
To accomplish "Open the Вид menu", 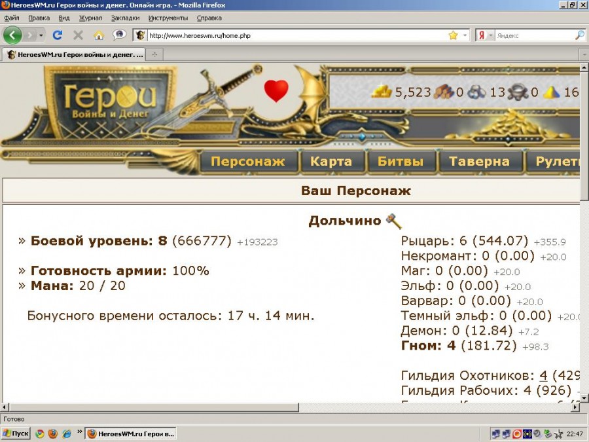I will [64, 18].
